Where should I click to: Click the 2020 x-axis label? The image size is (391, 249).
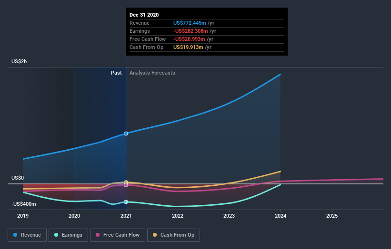pyautogui.click(x=74, y=216)
